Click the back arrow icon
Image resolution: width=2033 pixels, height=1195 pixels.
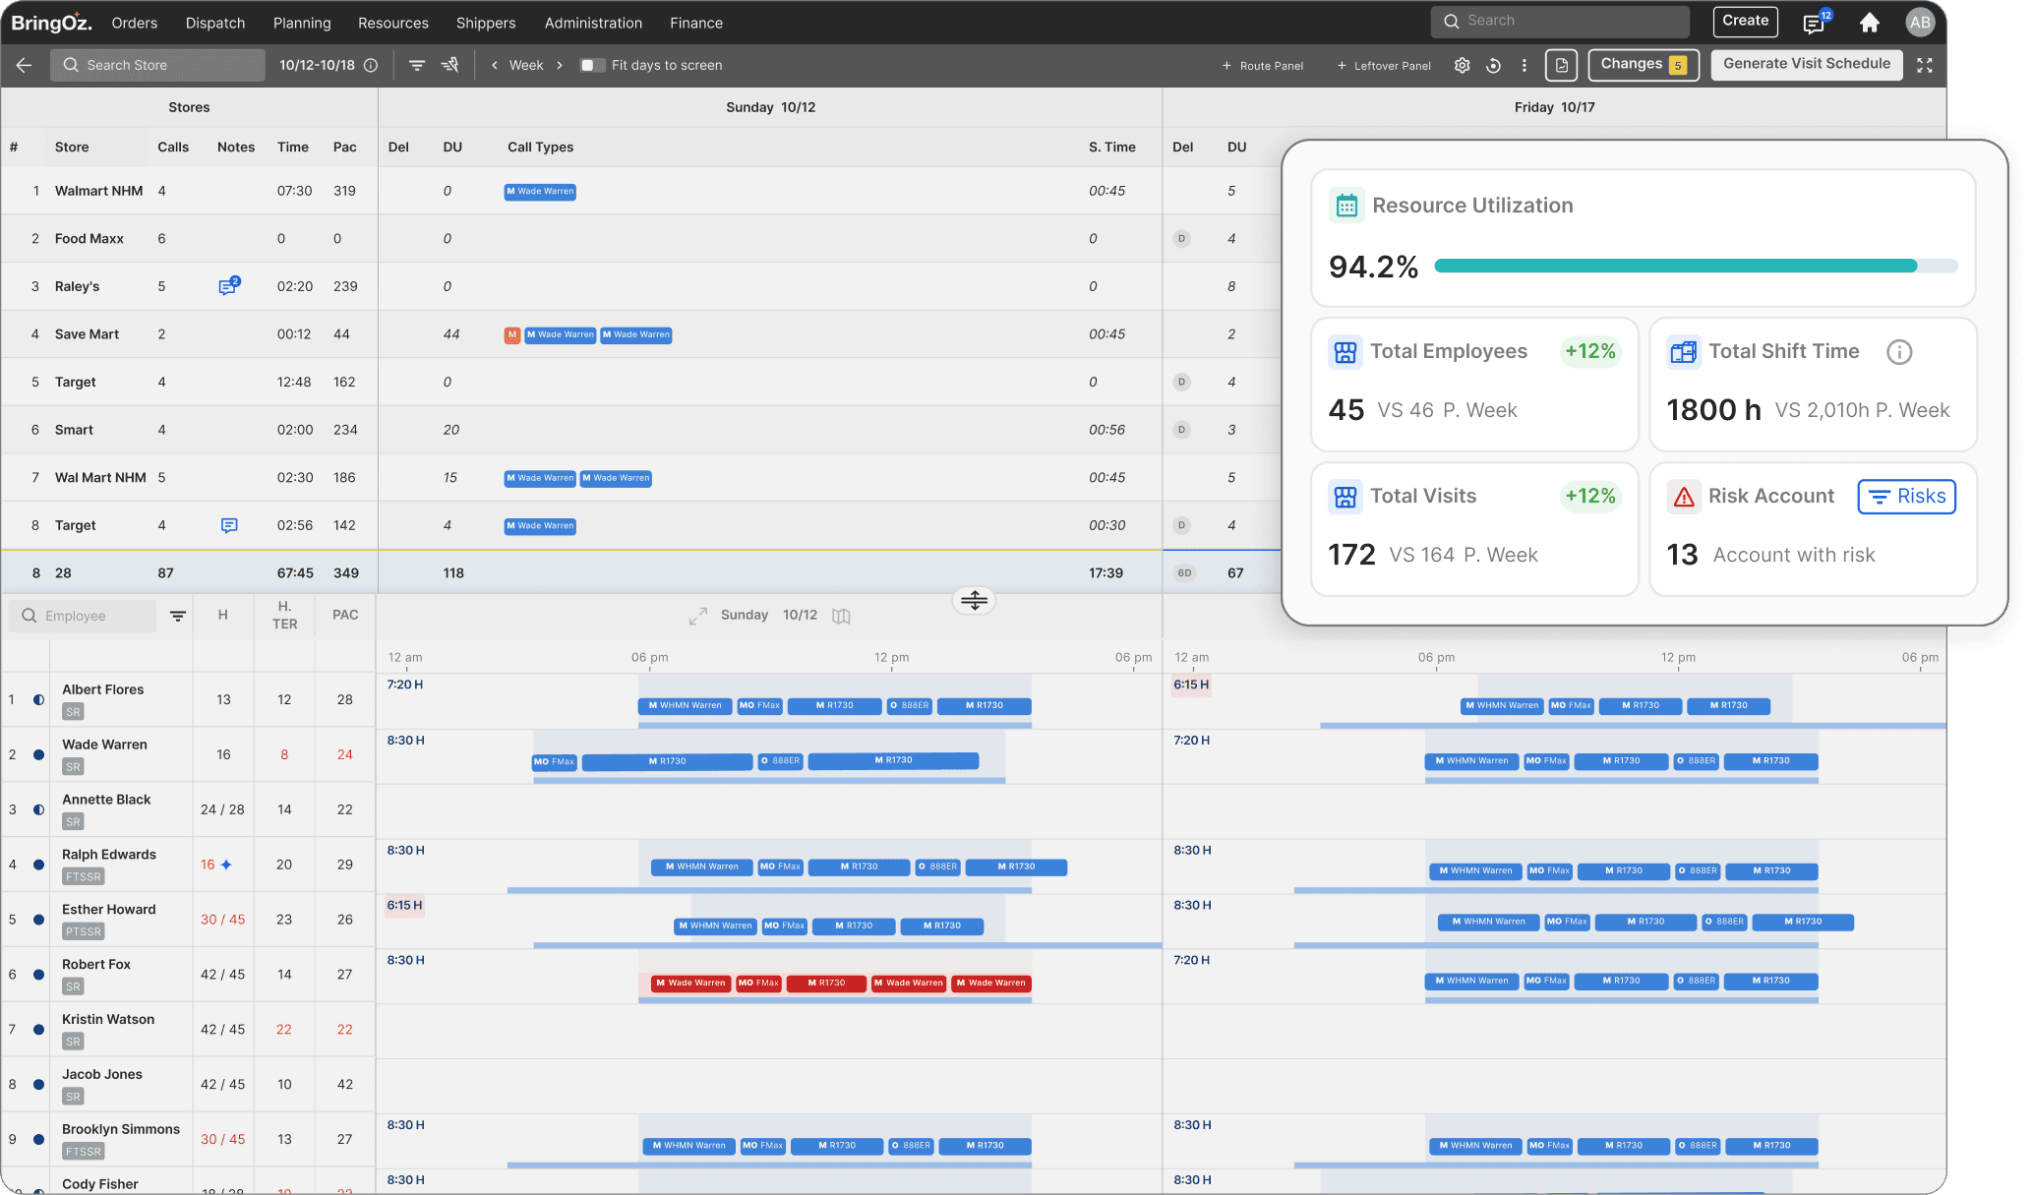[24, 65]
